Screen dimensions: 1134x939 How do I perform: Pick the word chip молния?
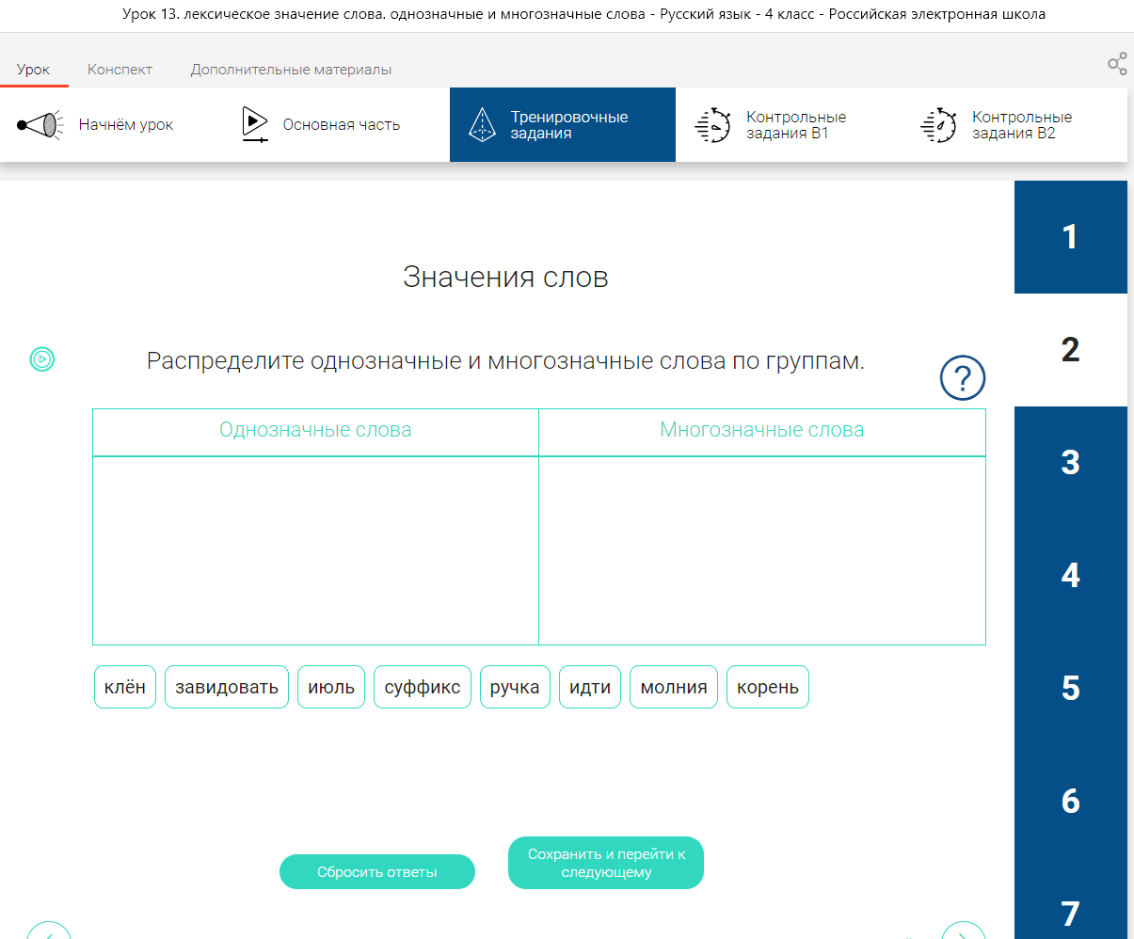[673, 687]
